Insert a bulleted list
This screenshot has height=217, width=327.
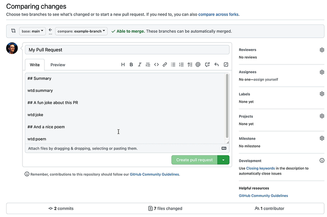pos(173,65)
